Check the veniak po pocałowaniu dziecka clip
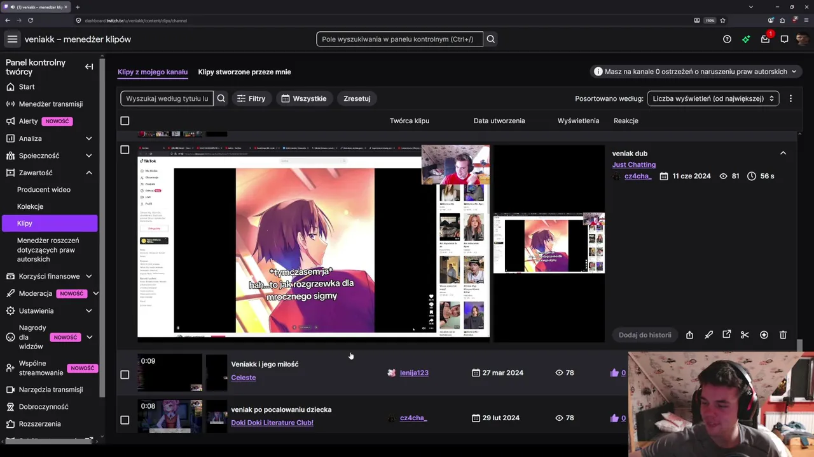The image size is (814, 457). (x=125, y=420)
